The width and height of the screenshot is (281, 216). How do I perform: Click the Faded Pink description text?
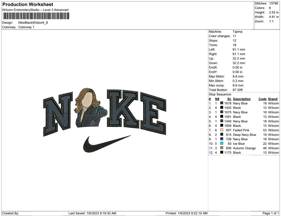click(x=241, y=130)
